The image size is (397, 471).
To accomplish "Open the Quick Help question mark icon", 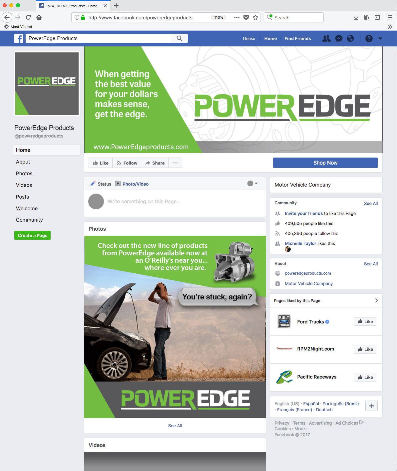I will pyautogui.click(x=369, y=38).
